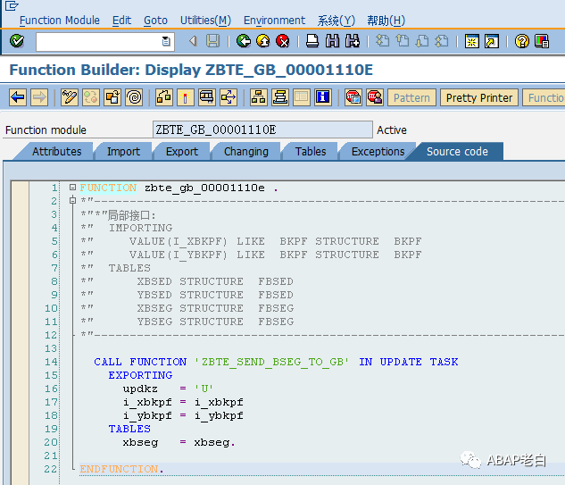
Task: Collapse the comment block on line 2
Action: [x=72, y=200]
